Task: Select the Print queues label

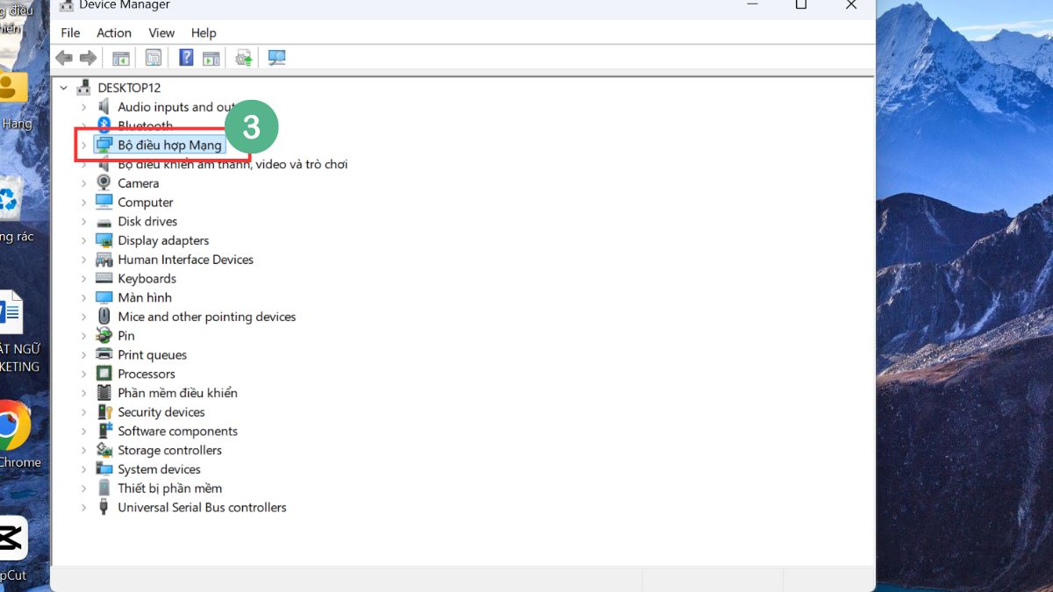Action: (x=153, y=355)
